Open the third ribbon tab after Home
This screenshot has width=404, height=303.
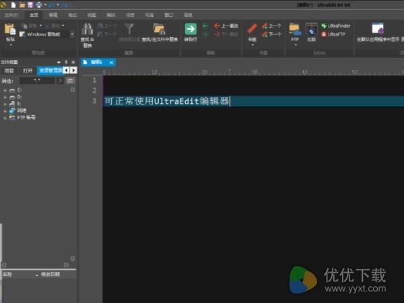click(x=92, y=15)
